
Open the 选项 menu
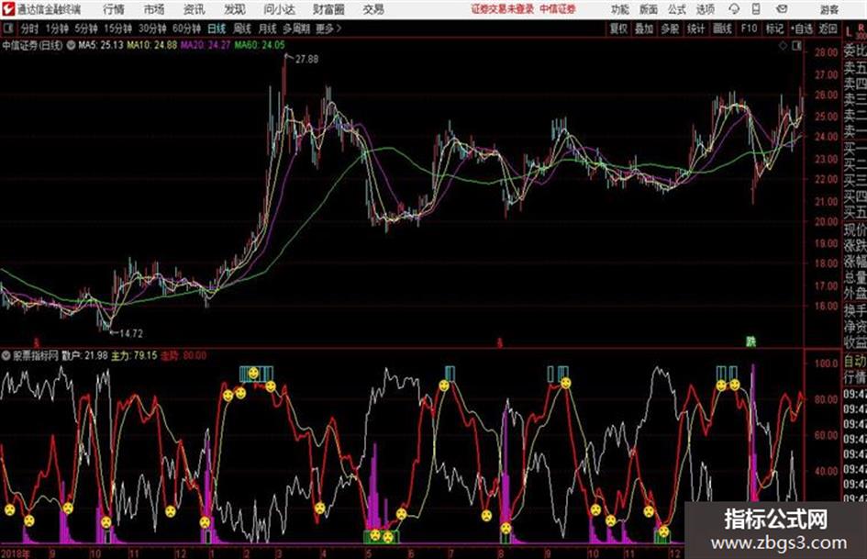click(705, 9)
